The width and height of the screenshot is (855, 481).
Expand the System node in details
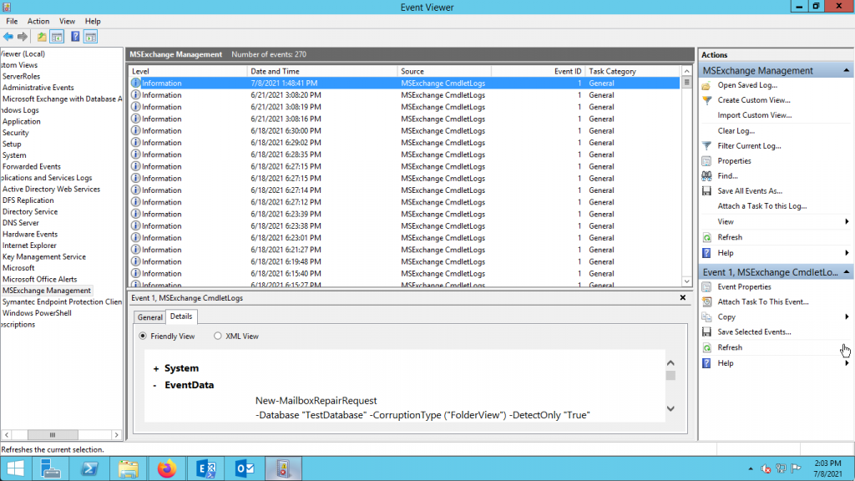click(156, 368)
